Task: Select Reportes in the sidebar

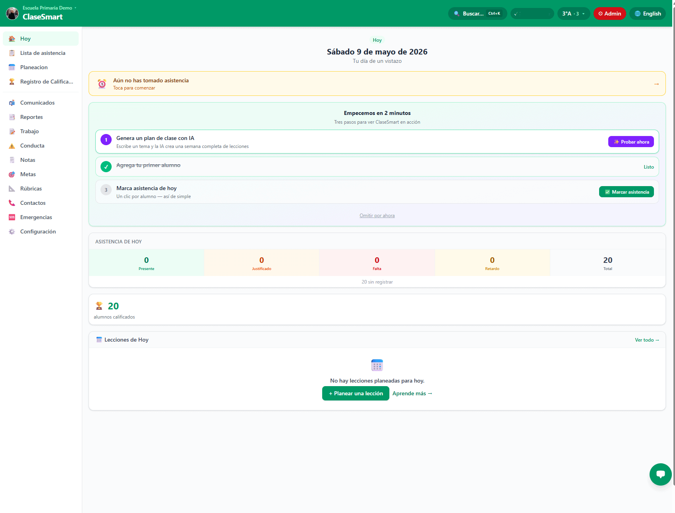Action: [41, 117]
